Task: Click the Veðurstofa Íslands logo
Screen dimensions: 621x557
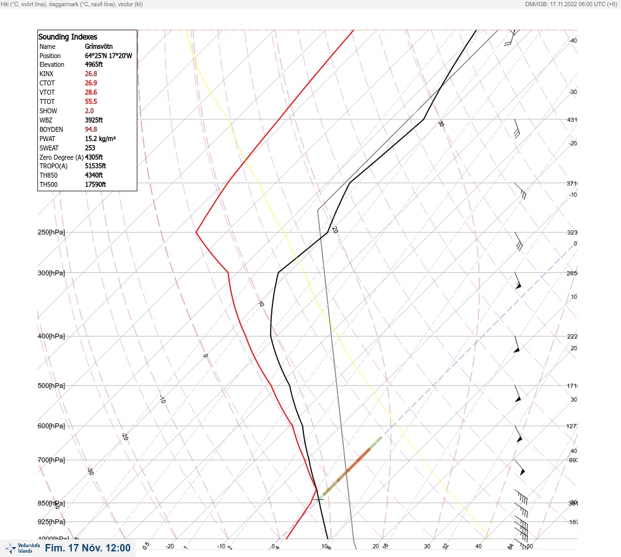Action: point(22,548)
